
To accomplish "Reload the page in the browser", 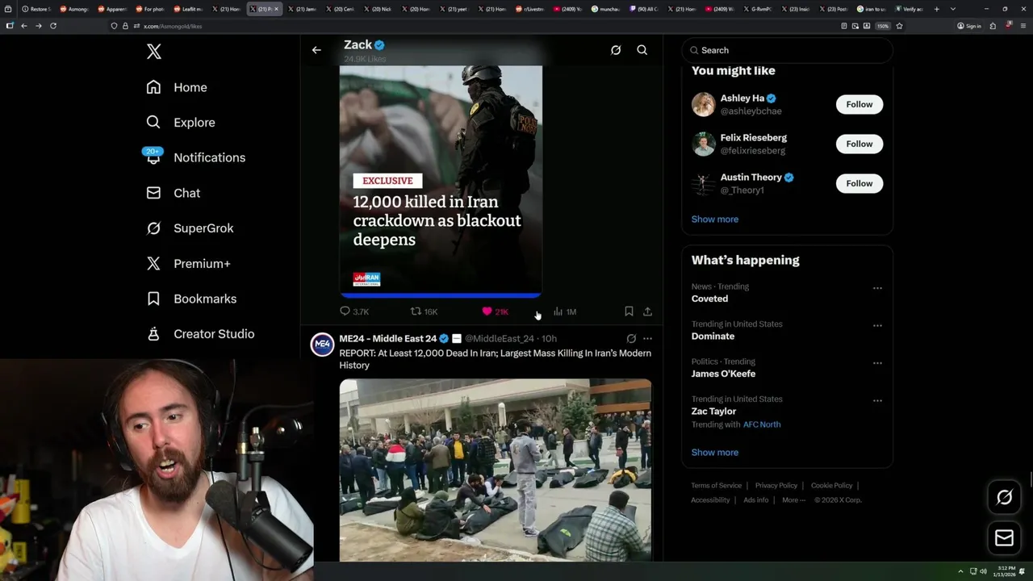I will (x=53, y=26).
